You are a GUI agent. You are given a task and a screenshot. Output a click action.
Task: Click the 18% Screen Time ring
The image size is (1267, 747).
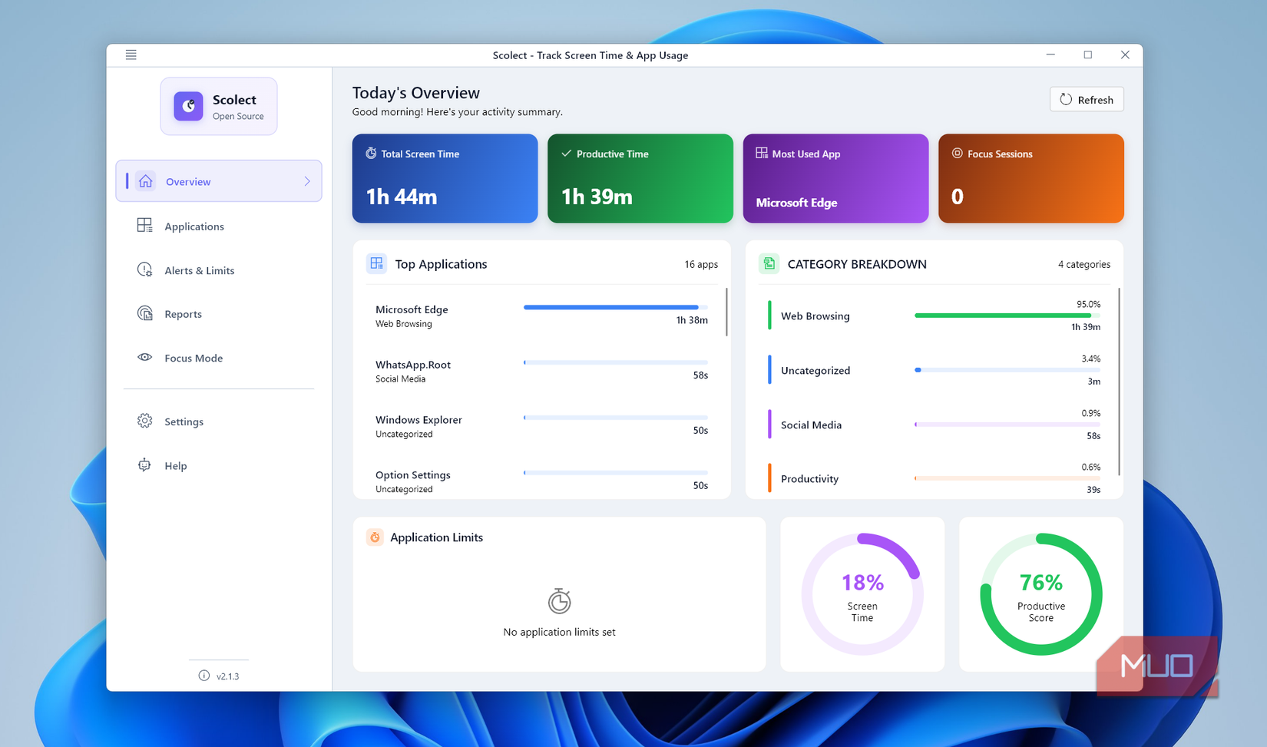(862, 594)
